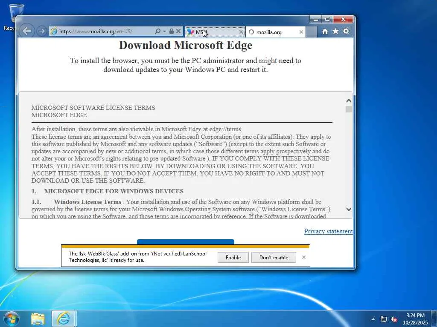Click the "Windows License Terms" bold text
Screen dimensions: 437x327
(x=87, y=202)
